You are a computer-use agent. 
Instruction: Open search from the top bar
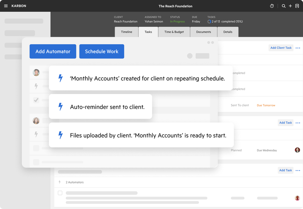(x=284, y=6)
